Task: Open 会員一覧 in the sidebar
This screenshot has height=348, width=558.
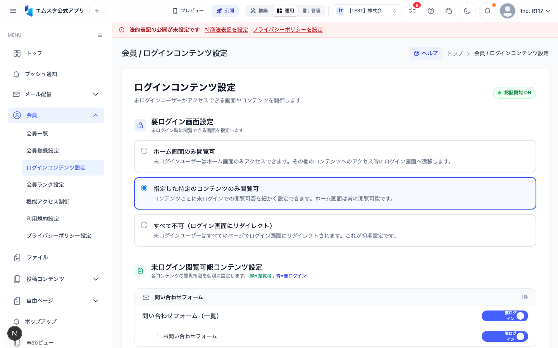Action: (x=63, y=134)
